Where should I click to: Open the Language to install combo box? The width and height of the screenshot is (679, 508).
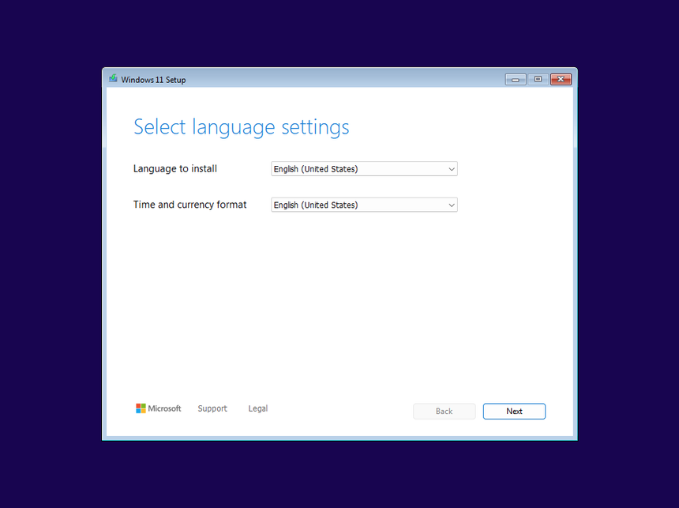(x=359, y=169)
